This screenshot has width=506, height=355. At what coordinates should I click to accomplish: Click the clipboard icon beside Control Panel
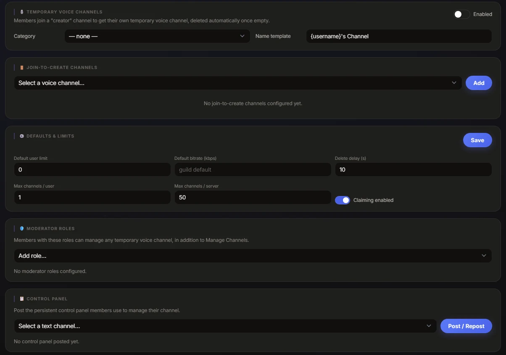pos(22,299)
